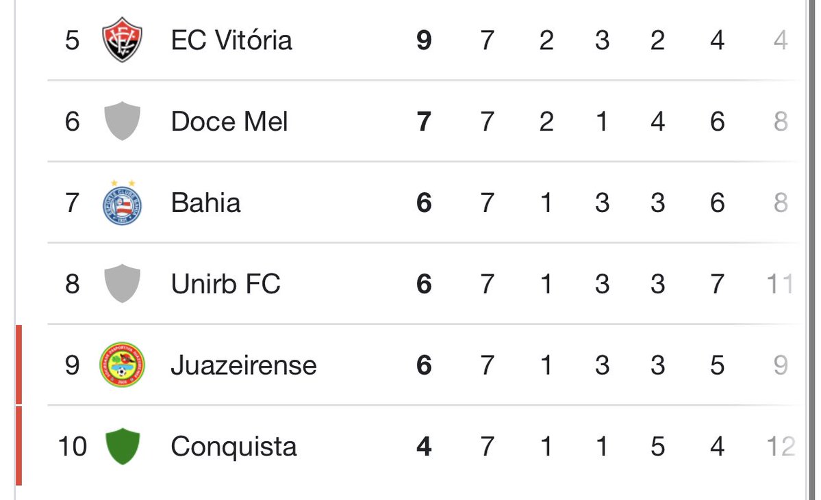Viewport: 821px width, 500px height.
Task: Select the Bahia team name
Action: click(x=205, y=203)
